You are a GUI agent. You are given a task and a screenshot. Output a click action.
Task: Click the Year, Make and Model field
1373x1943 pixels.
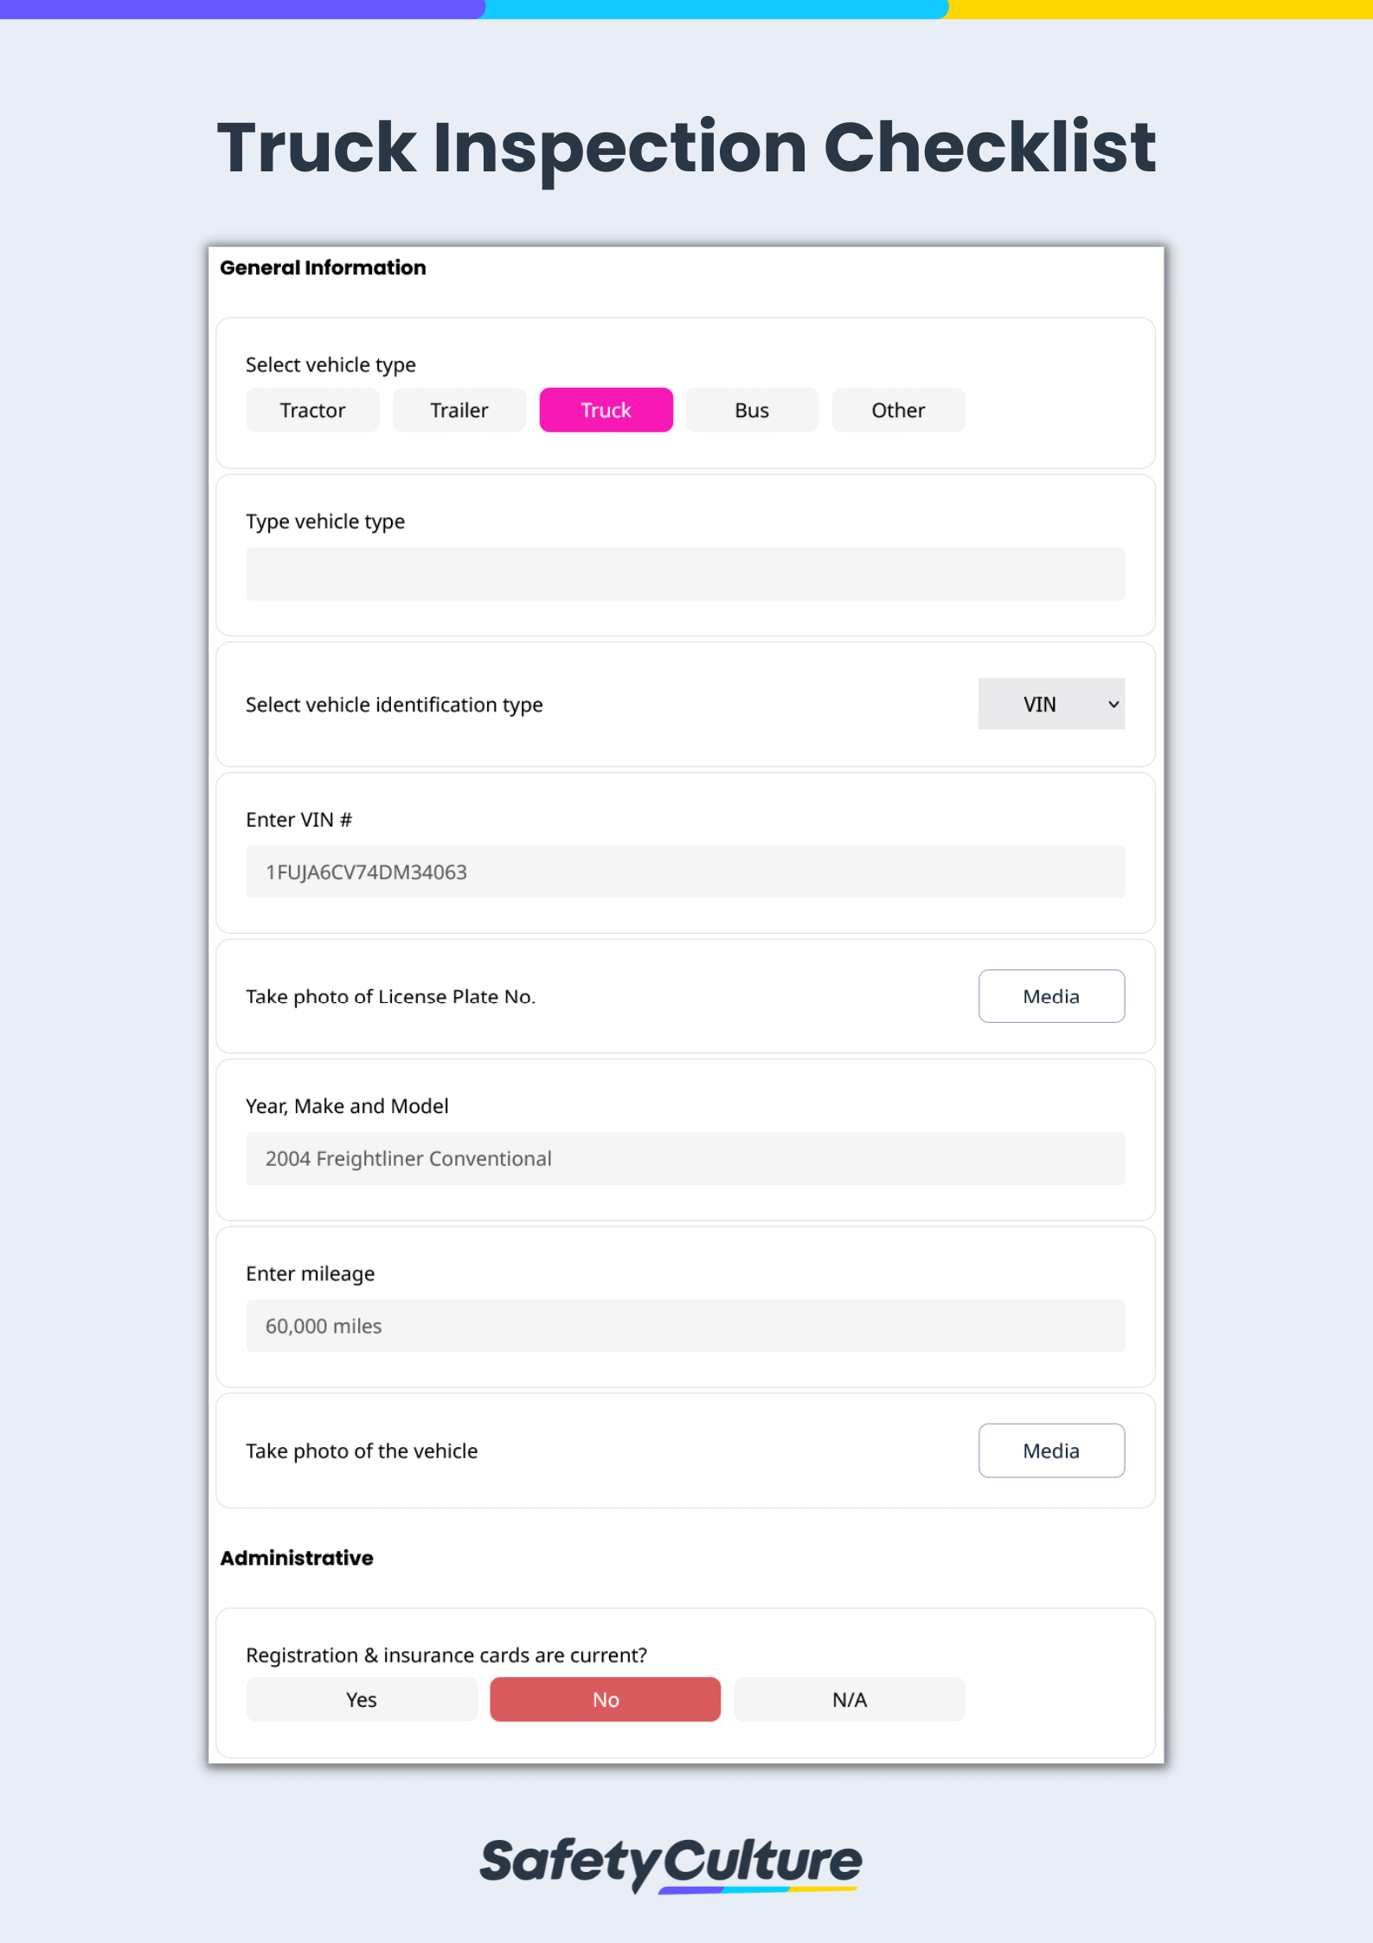point(685,1158)
